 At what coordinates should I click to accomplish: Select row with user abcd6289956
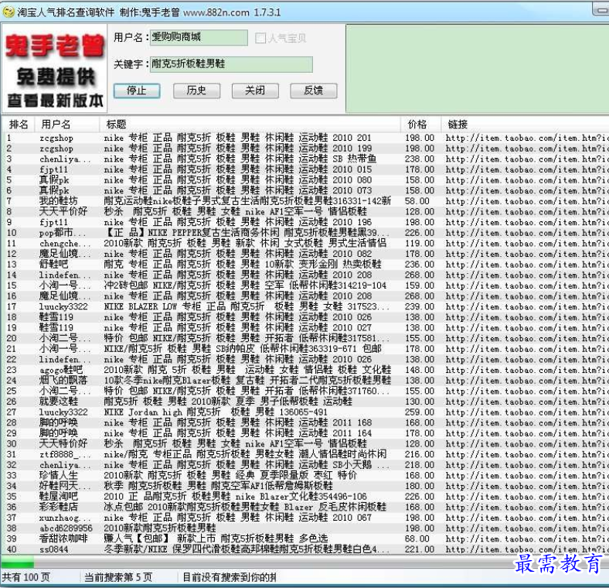304,528
